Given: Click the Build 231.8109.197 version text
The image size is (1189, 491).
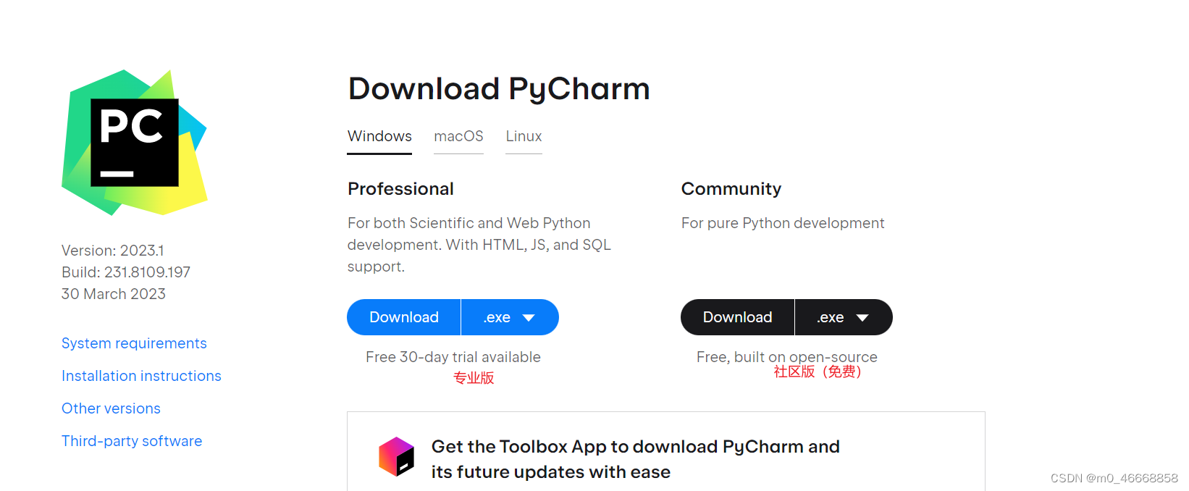Looking at the screenshot, I should click(125, 272).
